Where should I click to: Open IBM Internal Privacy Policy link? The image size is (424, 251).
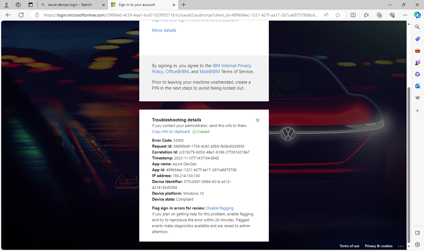[x=232, y=66]
